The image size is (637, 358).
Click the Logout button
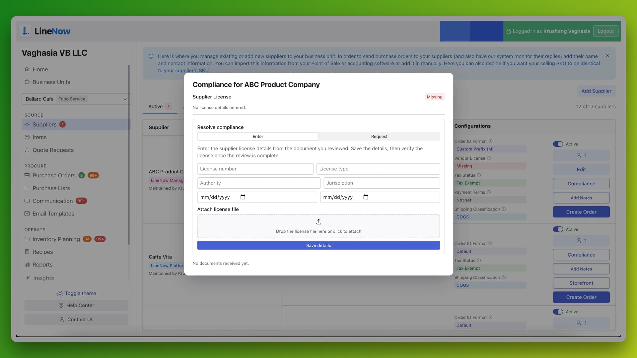click(606, 31)
